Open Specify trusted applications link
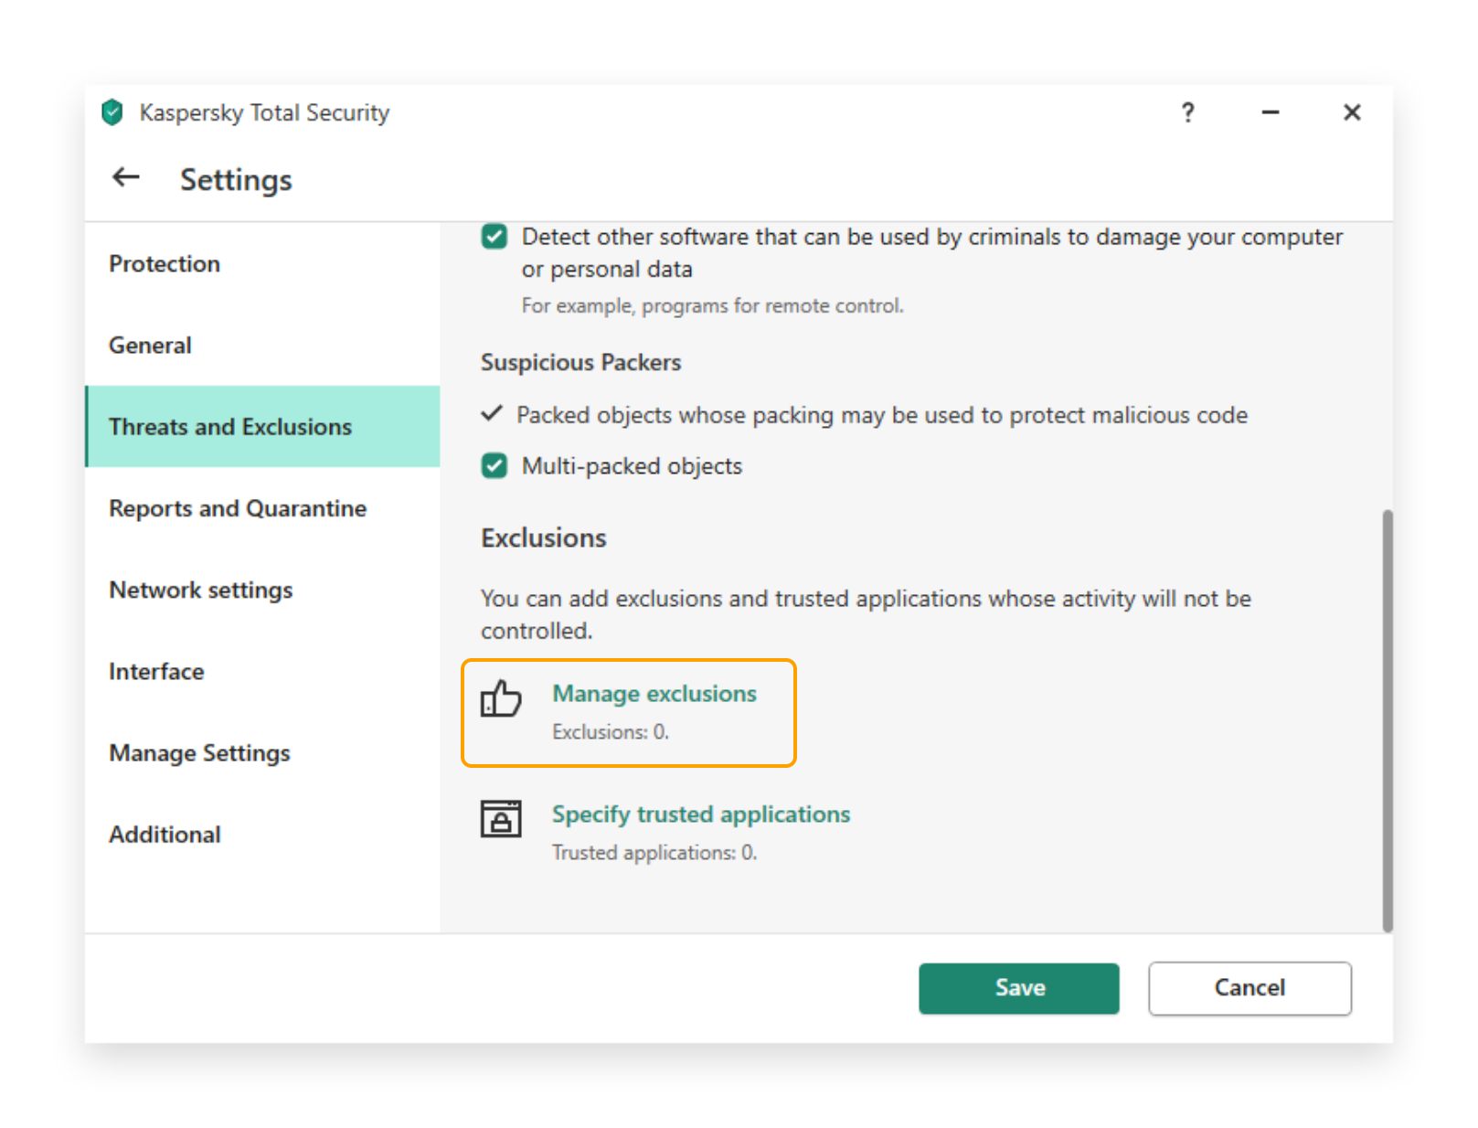 [x=701, y=814]
